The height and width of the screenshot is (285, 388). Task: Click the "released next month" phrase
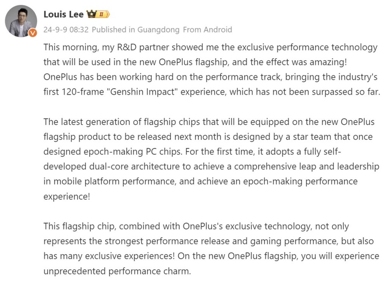coord(182,137)
